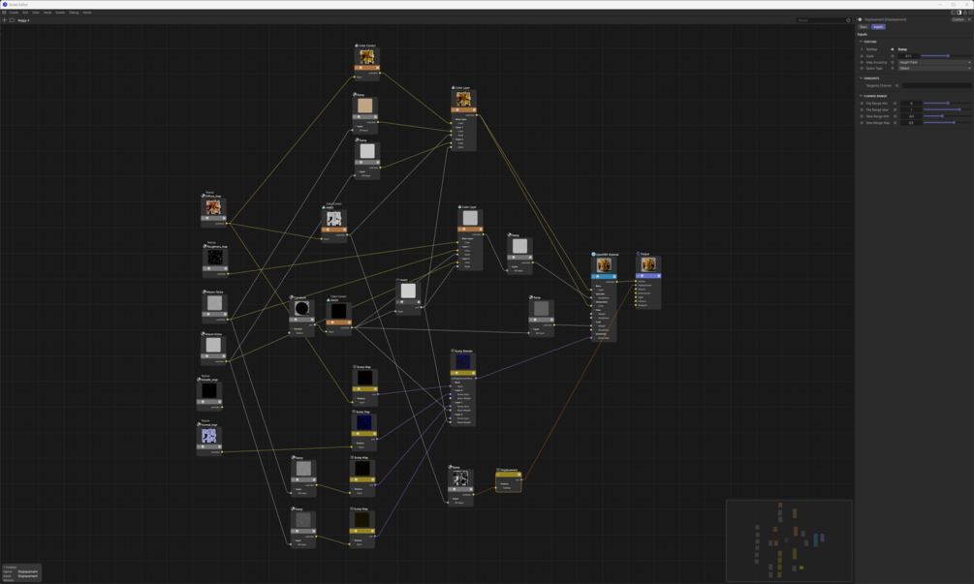Select the Diffuse_map Texture node
This screenshot has height=584, width=974.
click(x=213, y=209)
